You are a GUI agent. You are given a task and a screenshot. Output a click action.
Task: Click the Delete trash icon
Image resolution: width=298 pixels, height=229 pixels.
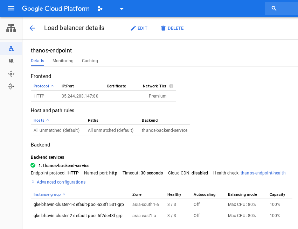[163, 28]
